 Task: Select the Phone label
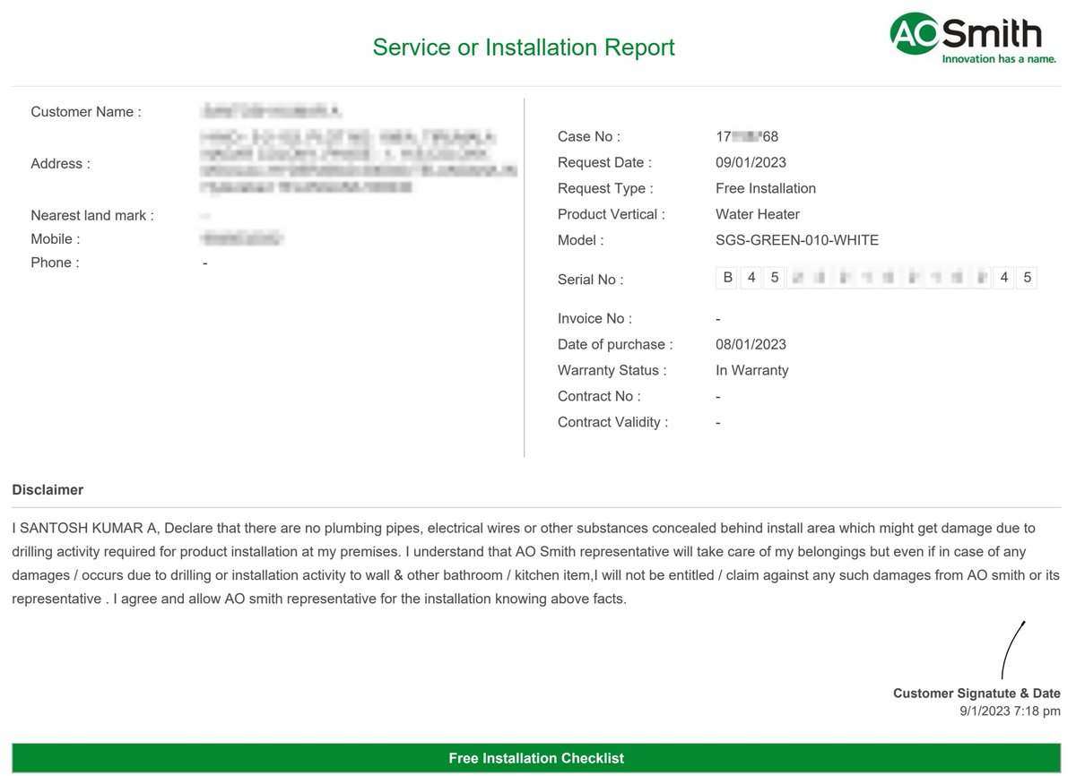tap(55, 263)
